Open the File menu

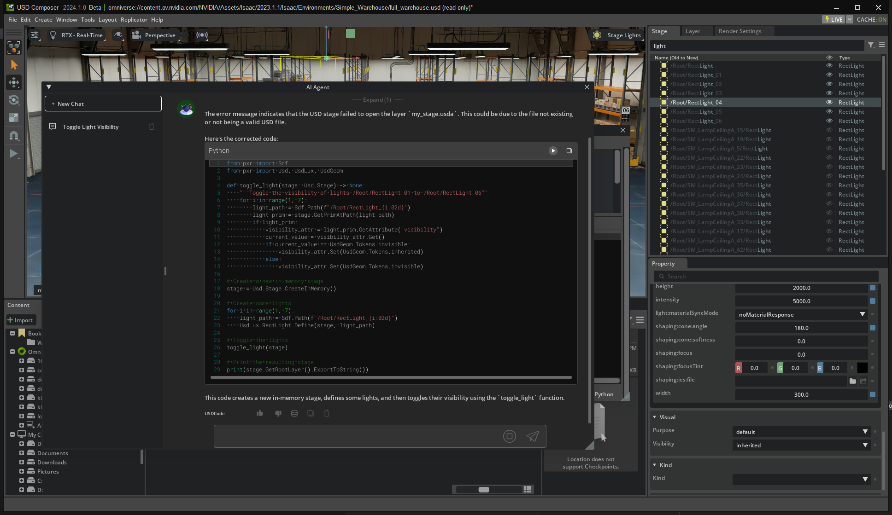coord(12,19)
